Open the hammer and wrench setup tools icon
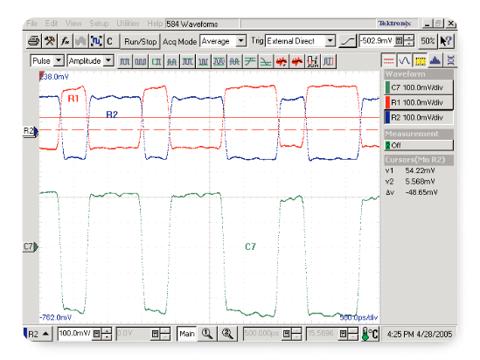Screen dimensions: 480x360 [50, 41]
